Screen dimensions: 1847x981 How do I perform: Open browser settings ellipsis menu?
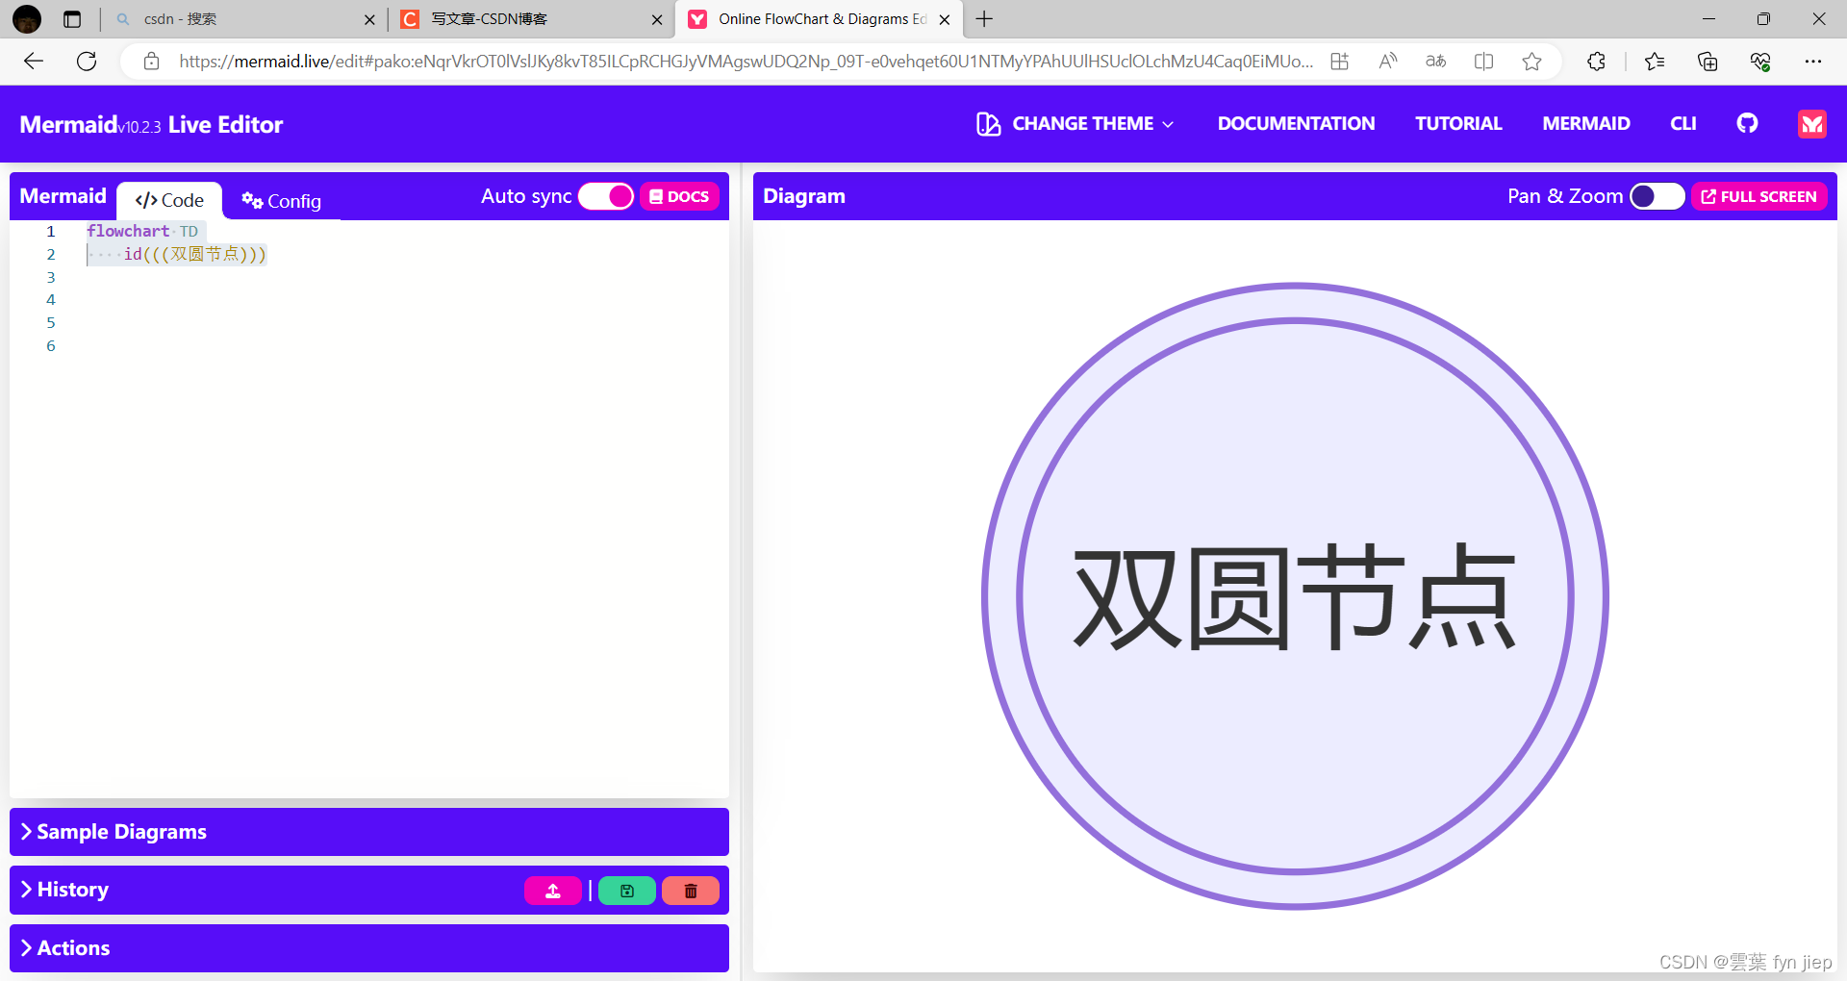1813,62
